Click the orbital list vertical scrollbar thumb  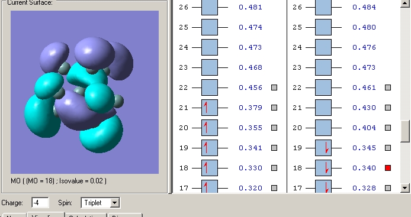tap(405, 131)
